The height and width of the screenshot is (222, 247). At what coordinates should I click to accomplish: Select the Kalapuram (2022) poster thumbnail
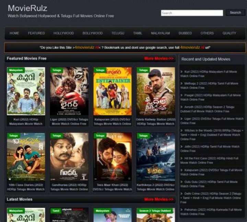pyautogui.click(x=112, y=91)
